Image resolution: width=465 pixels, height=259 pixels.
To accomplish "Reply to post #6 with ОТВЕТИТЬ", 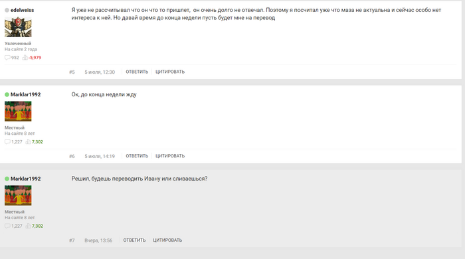I will pyautogui.click(x=137, y=156).
